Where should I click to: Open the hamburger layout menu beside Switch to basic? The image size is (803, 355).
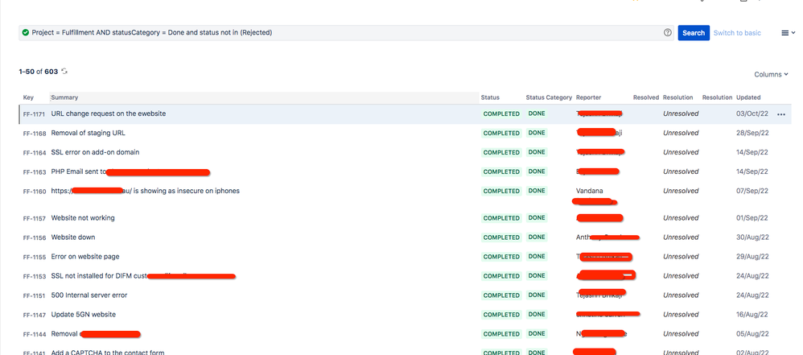click(789, 33)
